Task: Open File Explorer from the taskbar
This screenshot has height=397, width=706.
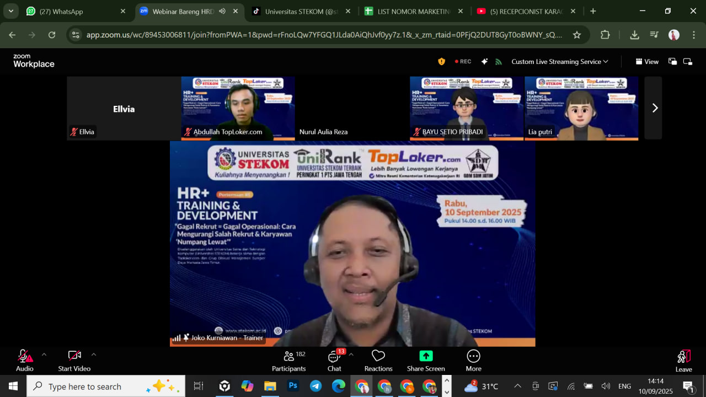Action: coord(270,386)
